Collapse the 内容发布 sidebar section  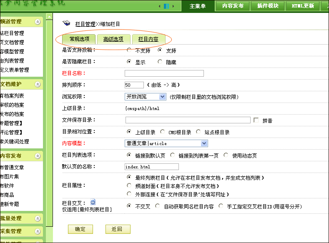pyautogui.click(x=38, y=156)
